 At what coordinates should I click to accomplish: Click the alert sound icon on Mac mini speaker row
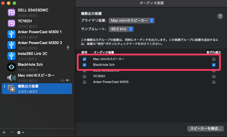(63, 80)
